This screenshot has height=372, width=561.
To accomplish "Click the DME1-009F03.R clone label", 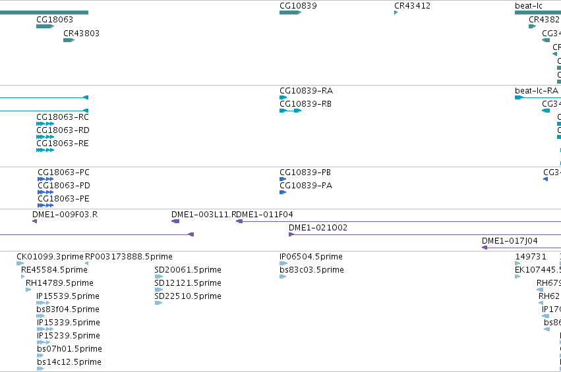I will (x=65, y=215).
